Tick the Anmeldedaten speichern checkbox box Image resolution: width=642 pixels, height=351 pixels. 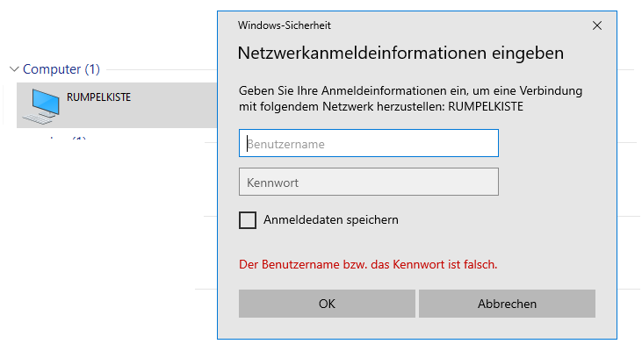248,220
